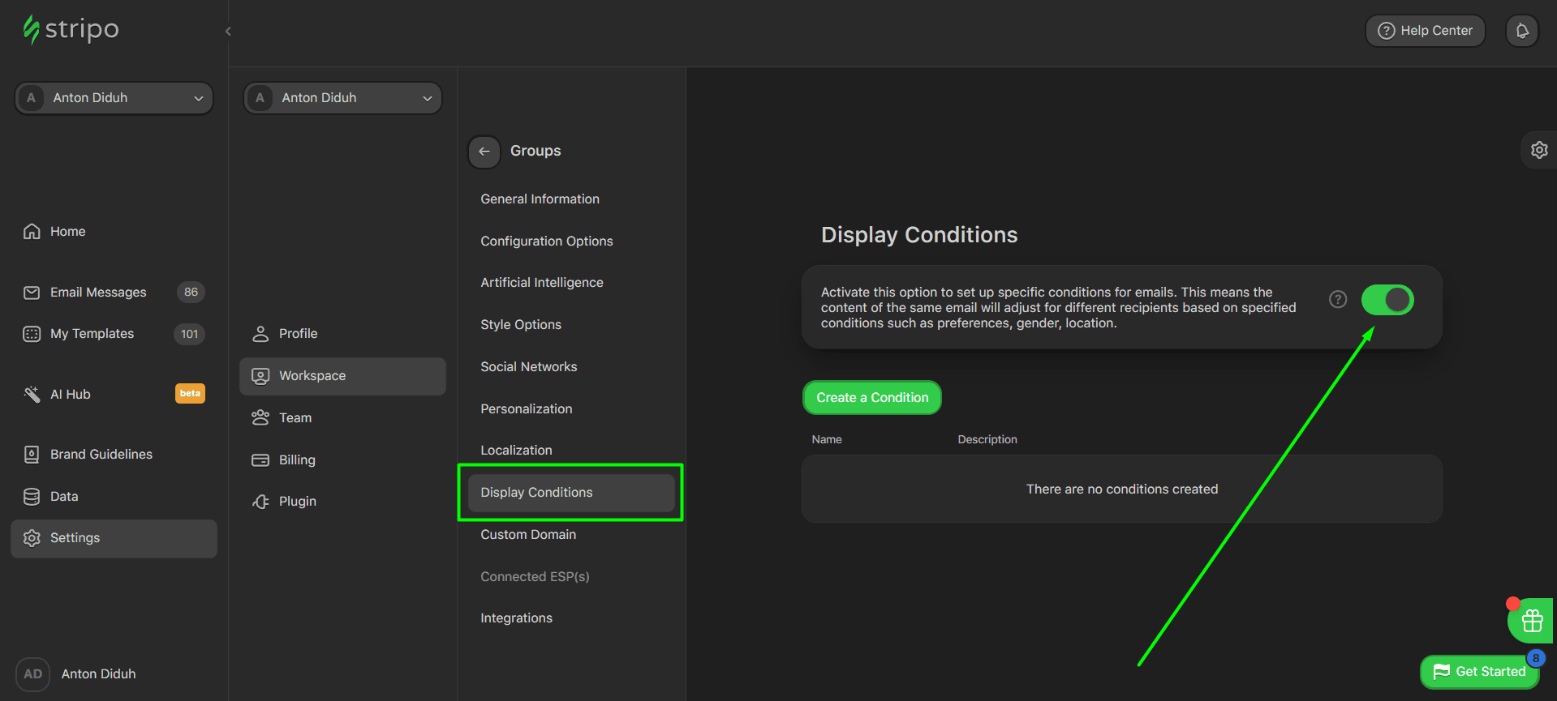Screen dimensions: 1557x701
Task: Open Social Networks settings
Action: click(x=528, y=367)
